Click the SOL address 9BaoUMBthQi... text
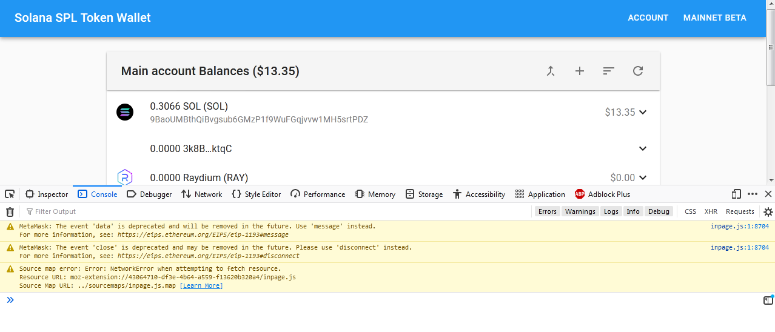The width and height of the screenshot is (775, 332). 259,119
